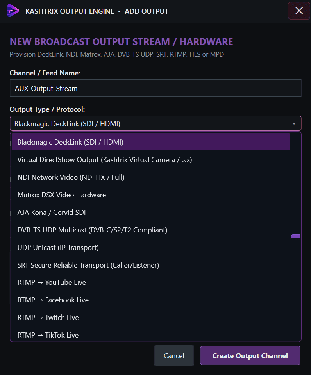Close the Add Output dialog
Image resolution: width=311 pixels, height=375 pixels.
click(299, 11)
